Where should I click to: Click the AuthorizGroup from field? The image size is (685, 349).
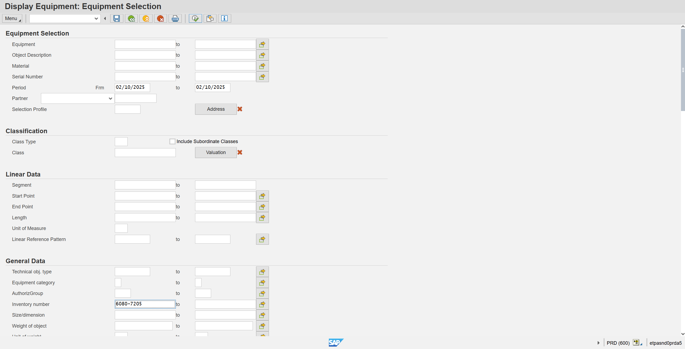[123, 293]
